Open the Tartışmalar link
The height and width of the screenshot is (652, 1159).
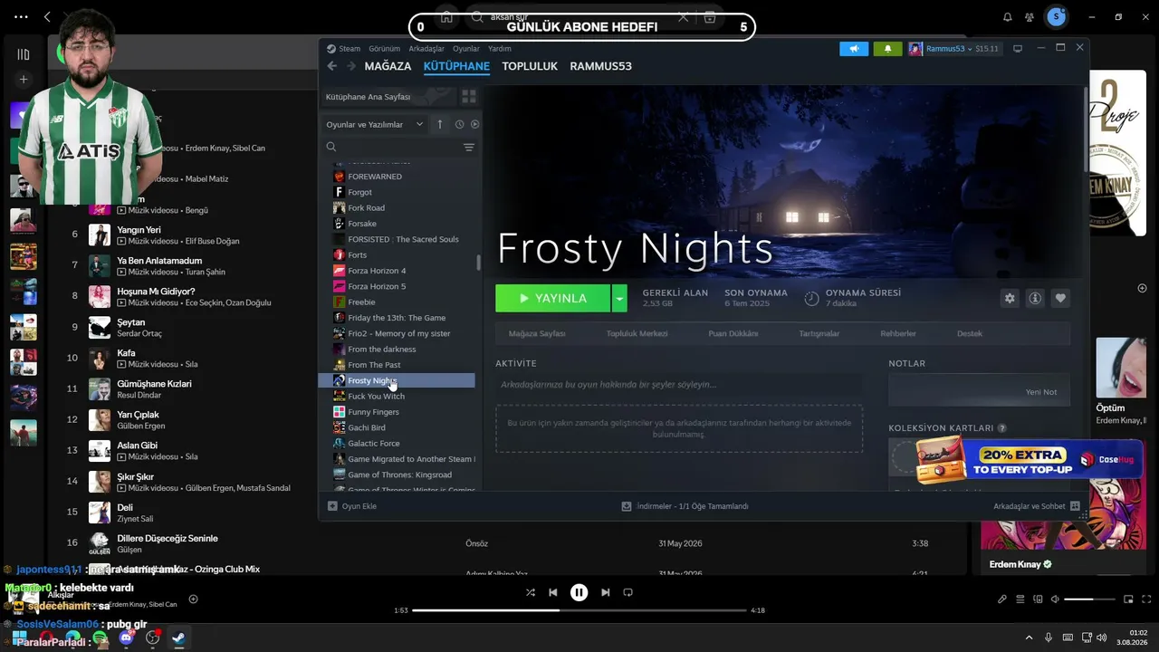pos(819,333)
